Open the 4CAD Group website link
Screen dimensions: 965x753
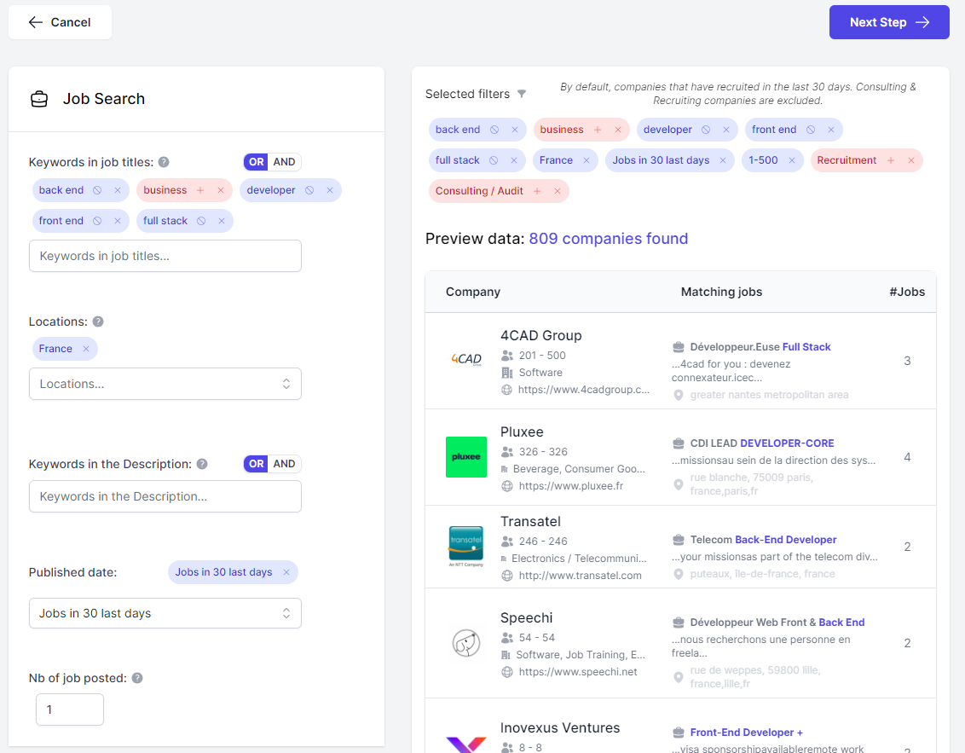pyautogui.click(x=583, y=390)
